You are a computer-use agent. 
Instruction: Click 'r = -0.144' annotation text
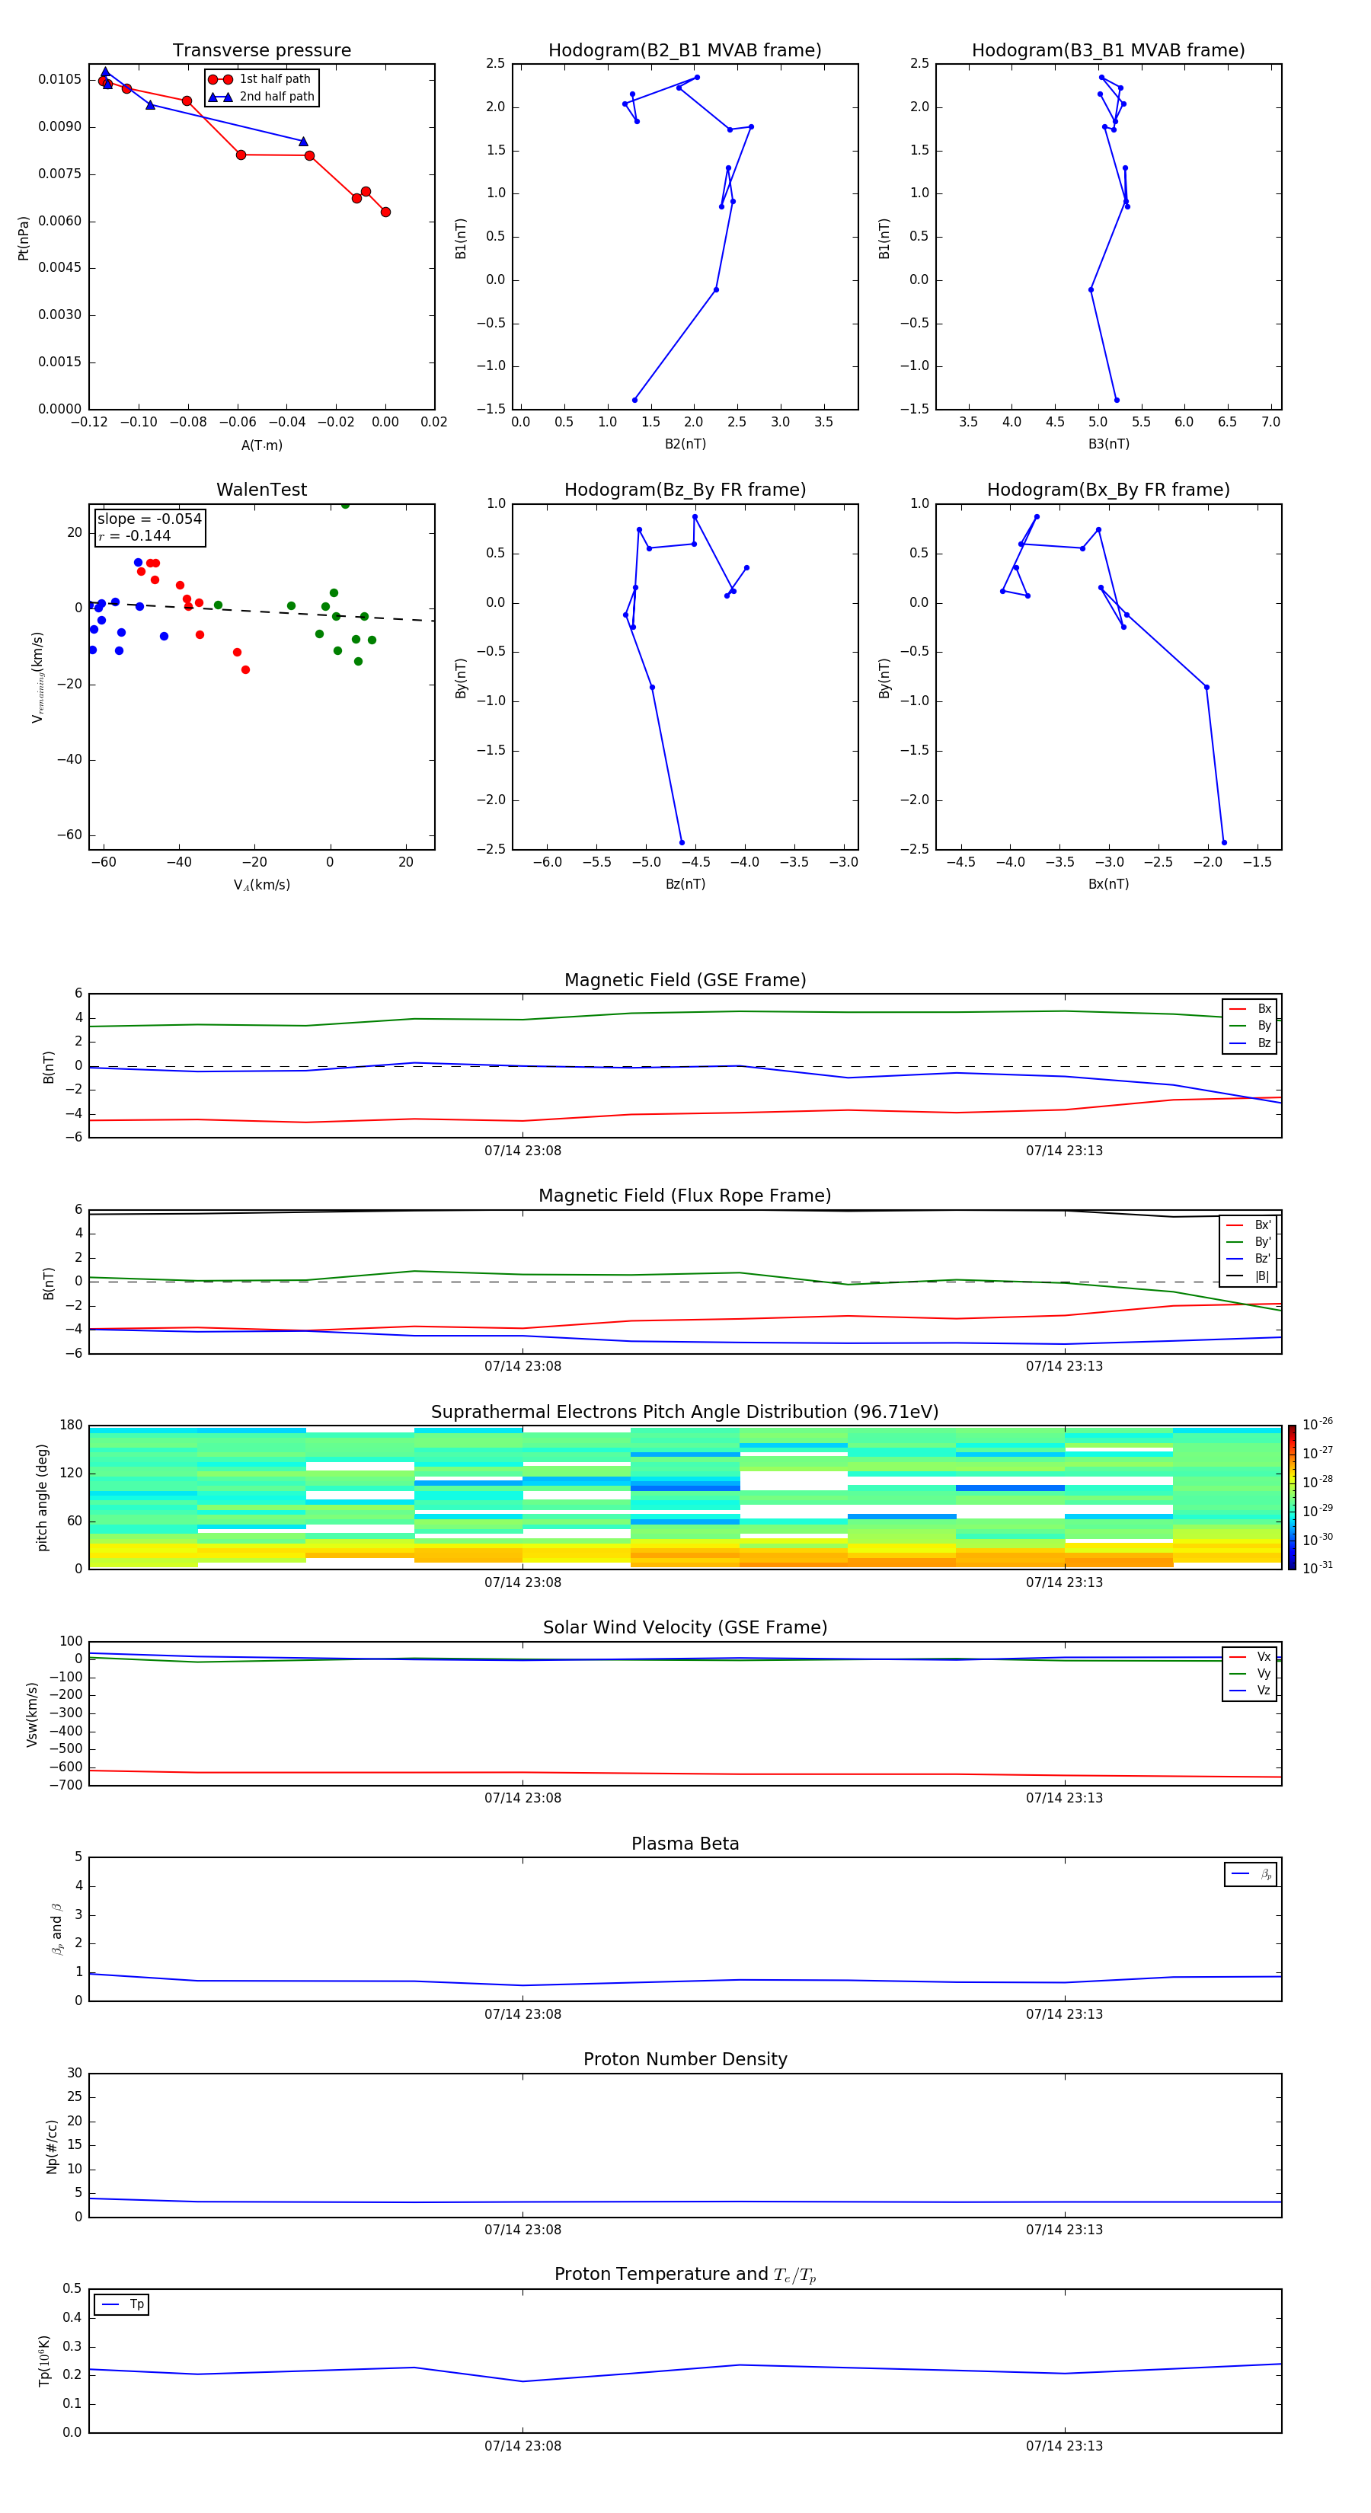click(135, 535)
